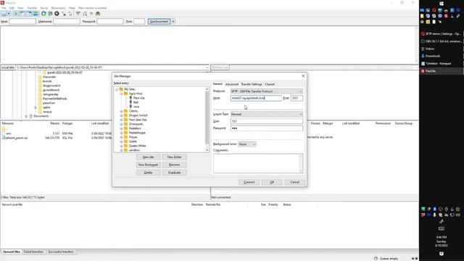Expand the Documents folder in local tree
Screen dimensions: 464x261
(x=26, y=116)
